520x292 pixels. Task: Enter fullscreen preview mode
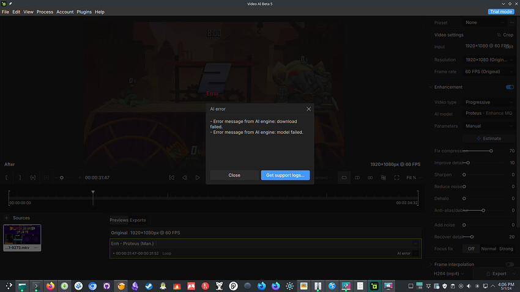pos(396,178)
